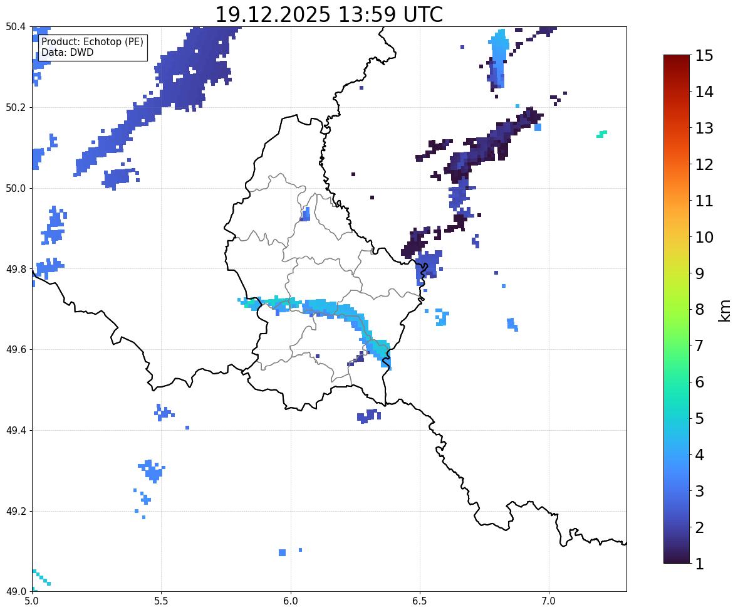Click the latitude axis label "49.6"
Screen dimensions: 738x612
click(16, 350)
